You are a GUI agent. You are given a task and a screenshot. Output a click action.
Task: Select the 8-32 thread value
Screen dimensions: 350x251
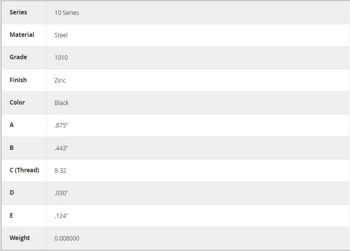pyautogui.click(x=60, y=170)
